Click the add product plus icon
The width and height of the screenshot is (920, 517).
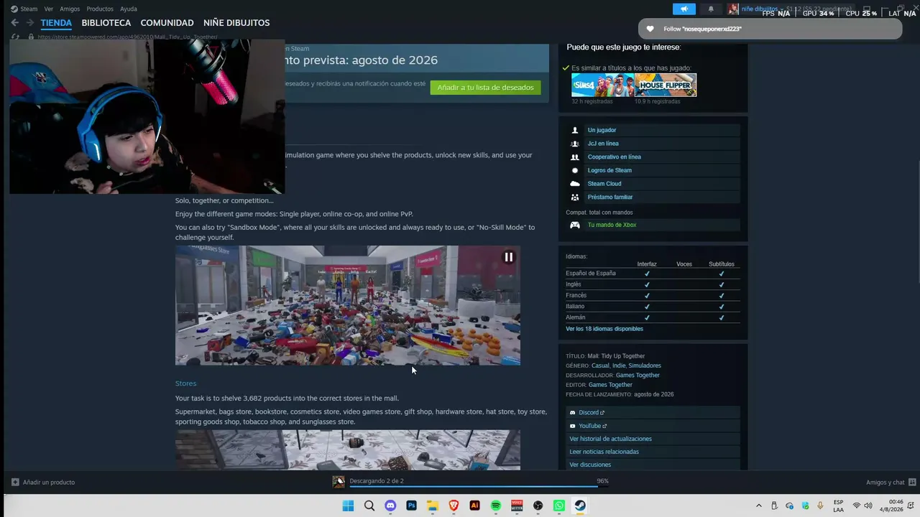point(15,483)
